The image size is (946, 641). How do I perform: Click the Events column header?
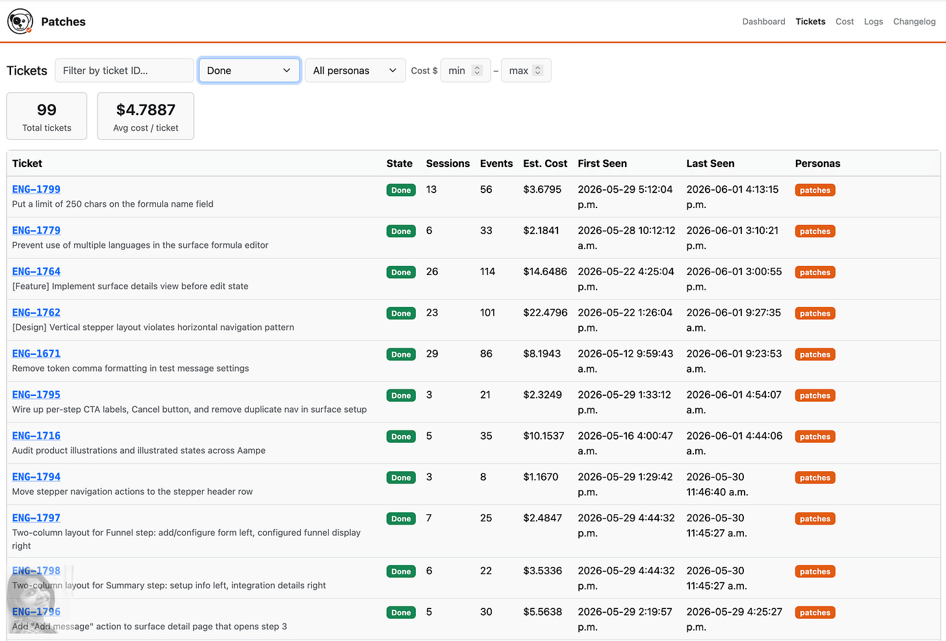click(x=496, y=163)
